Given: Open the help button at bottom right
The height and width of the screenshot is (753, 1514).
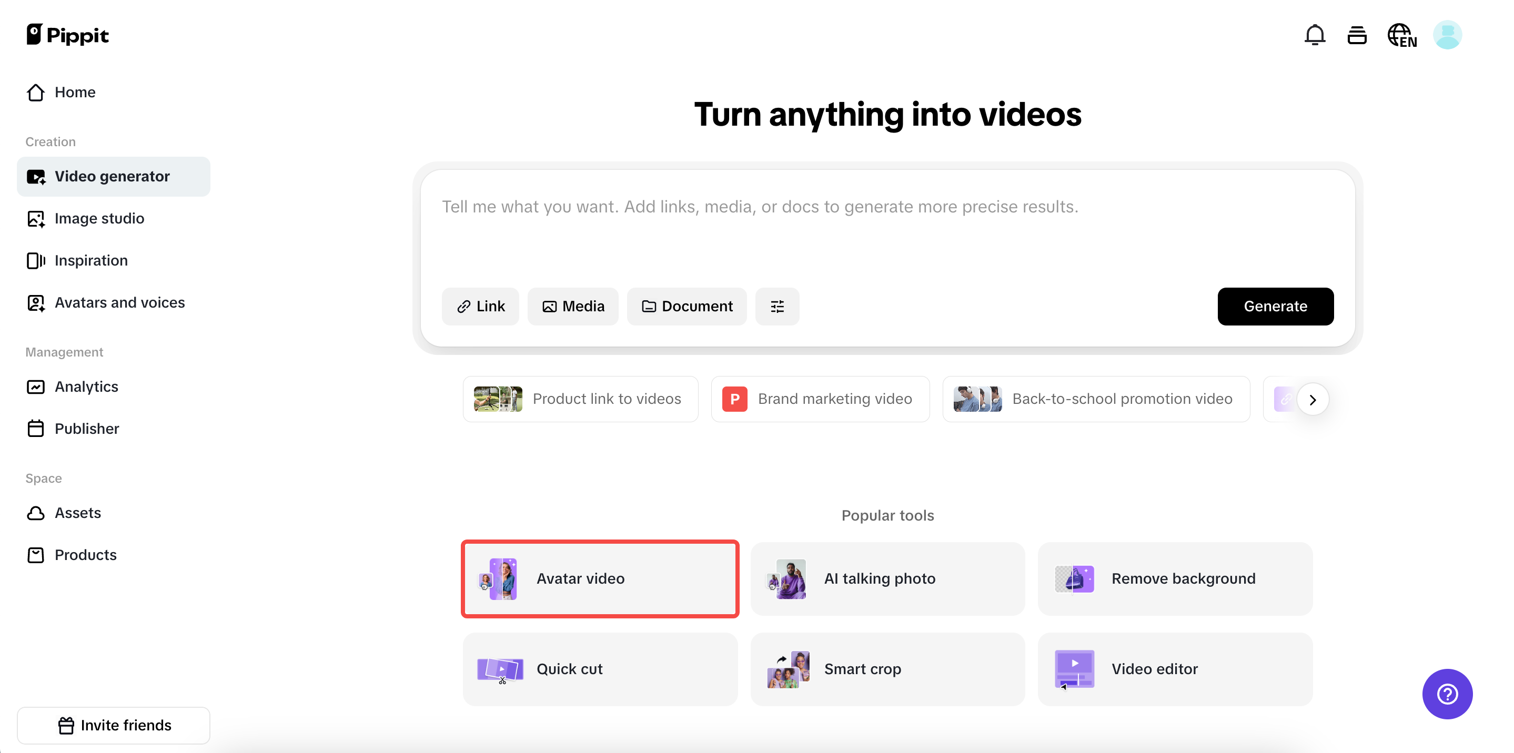Looking at the screenshot, I should (1447, 694).
